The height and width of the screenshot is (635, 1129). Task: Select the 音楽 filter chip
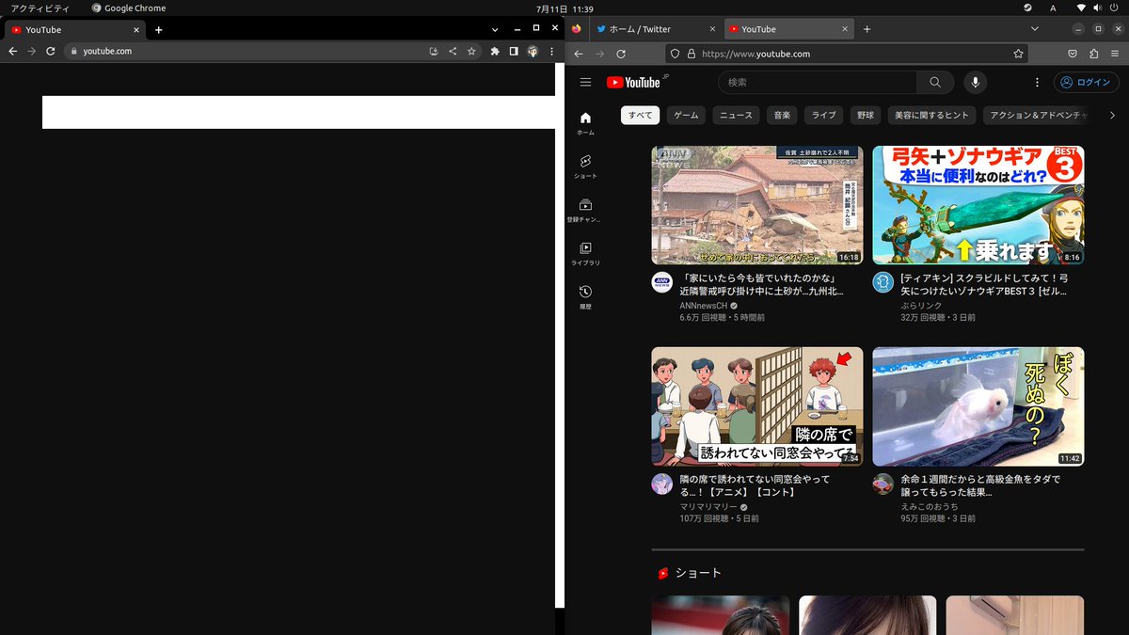(x=782, y=115)
